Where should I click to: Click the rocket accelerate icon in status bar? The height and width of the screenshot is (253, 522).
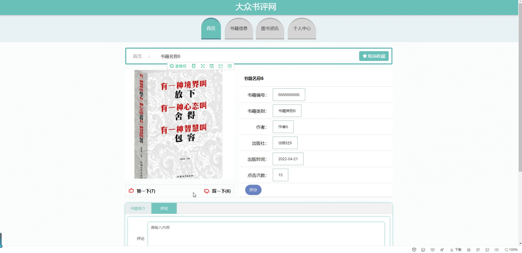442,250
